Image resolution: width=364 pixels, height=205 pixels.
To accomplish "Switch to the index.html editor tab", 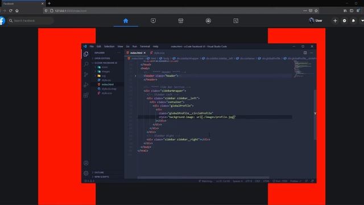I will tap(136, 53).
